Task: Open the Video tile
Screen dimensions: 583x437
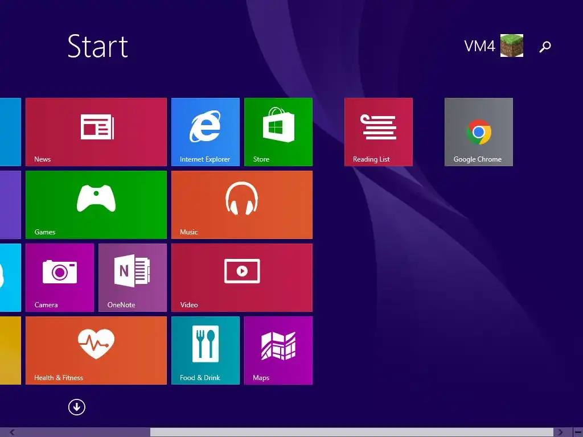Action: 241,278
